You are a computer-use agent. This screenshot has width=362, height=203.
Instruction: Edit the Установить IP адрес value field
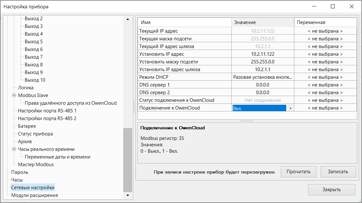click(x=263, y=54)
